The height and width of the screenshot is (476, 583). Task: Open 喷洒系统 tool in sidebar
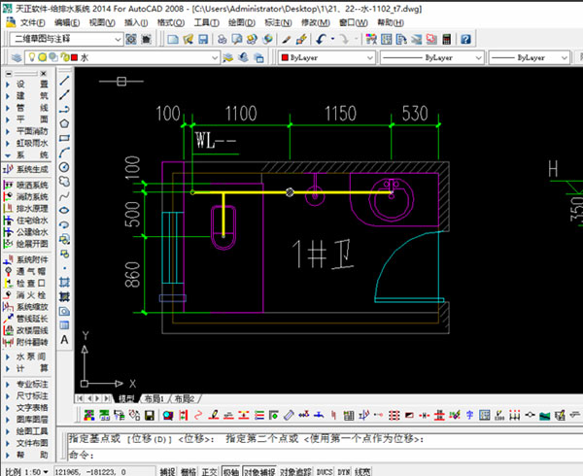(31, 183)
